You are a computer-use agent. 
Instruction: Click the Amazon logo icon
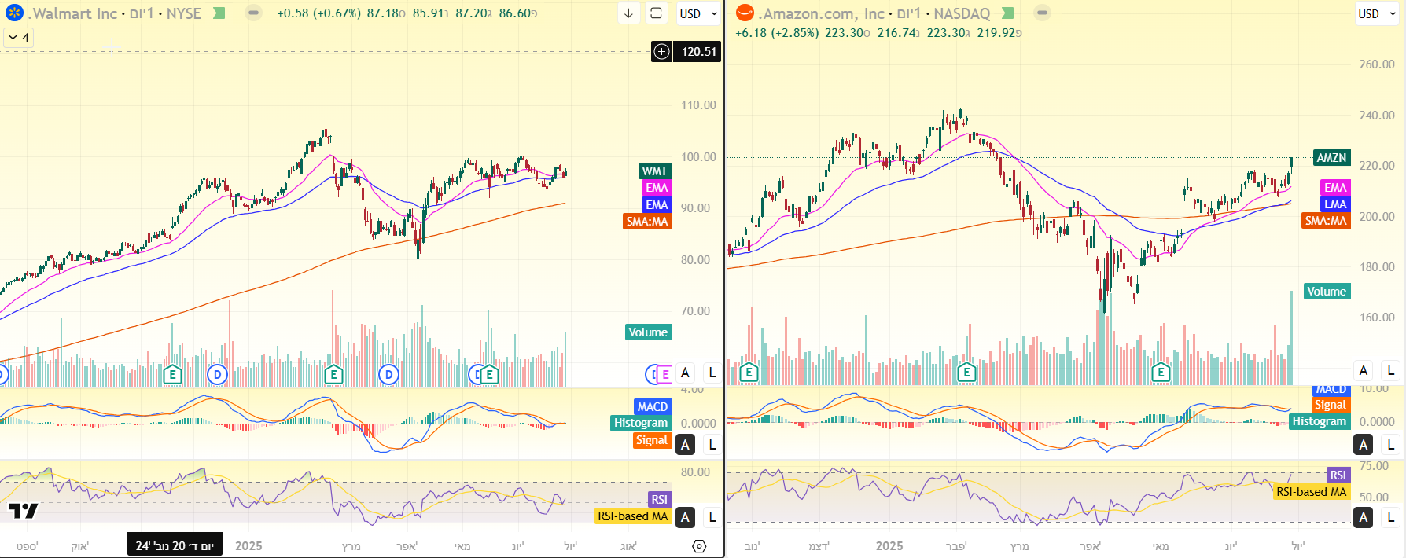pos(744,13)
